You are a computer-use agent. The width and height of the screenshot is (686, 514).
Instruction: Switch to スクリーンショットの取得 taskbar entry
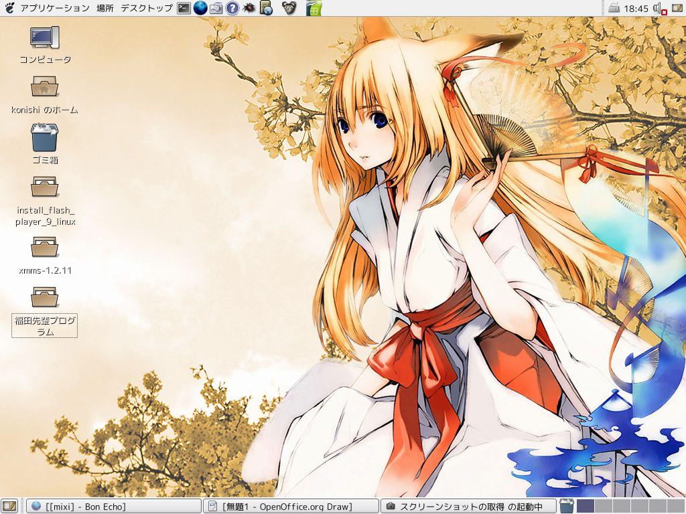pyautogui.click(x=468, y=507)
